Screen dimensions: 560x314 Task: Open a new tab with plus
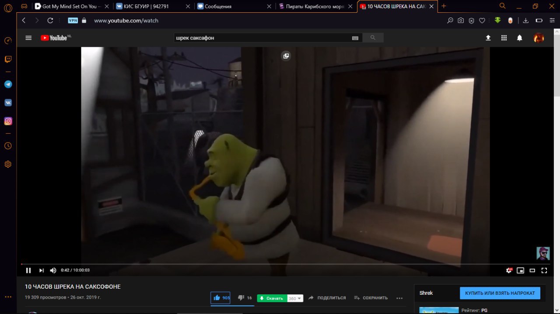(444, 6)
